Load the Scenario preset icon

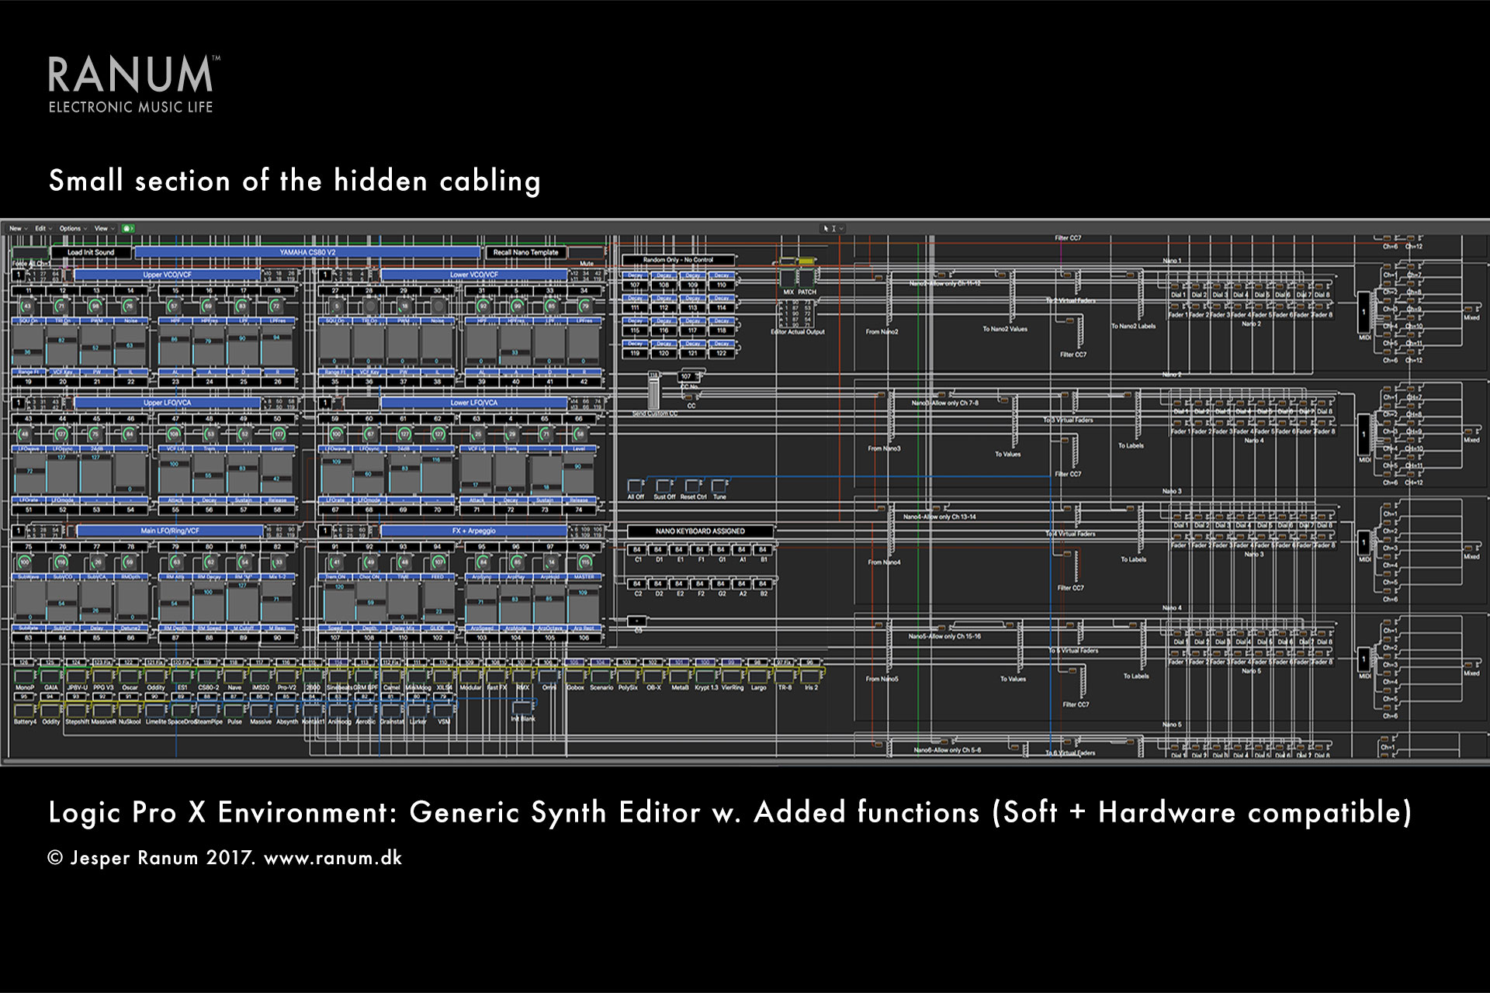tap(601, 676)
